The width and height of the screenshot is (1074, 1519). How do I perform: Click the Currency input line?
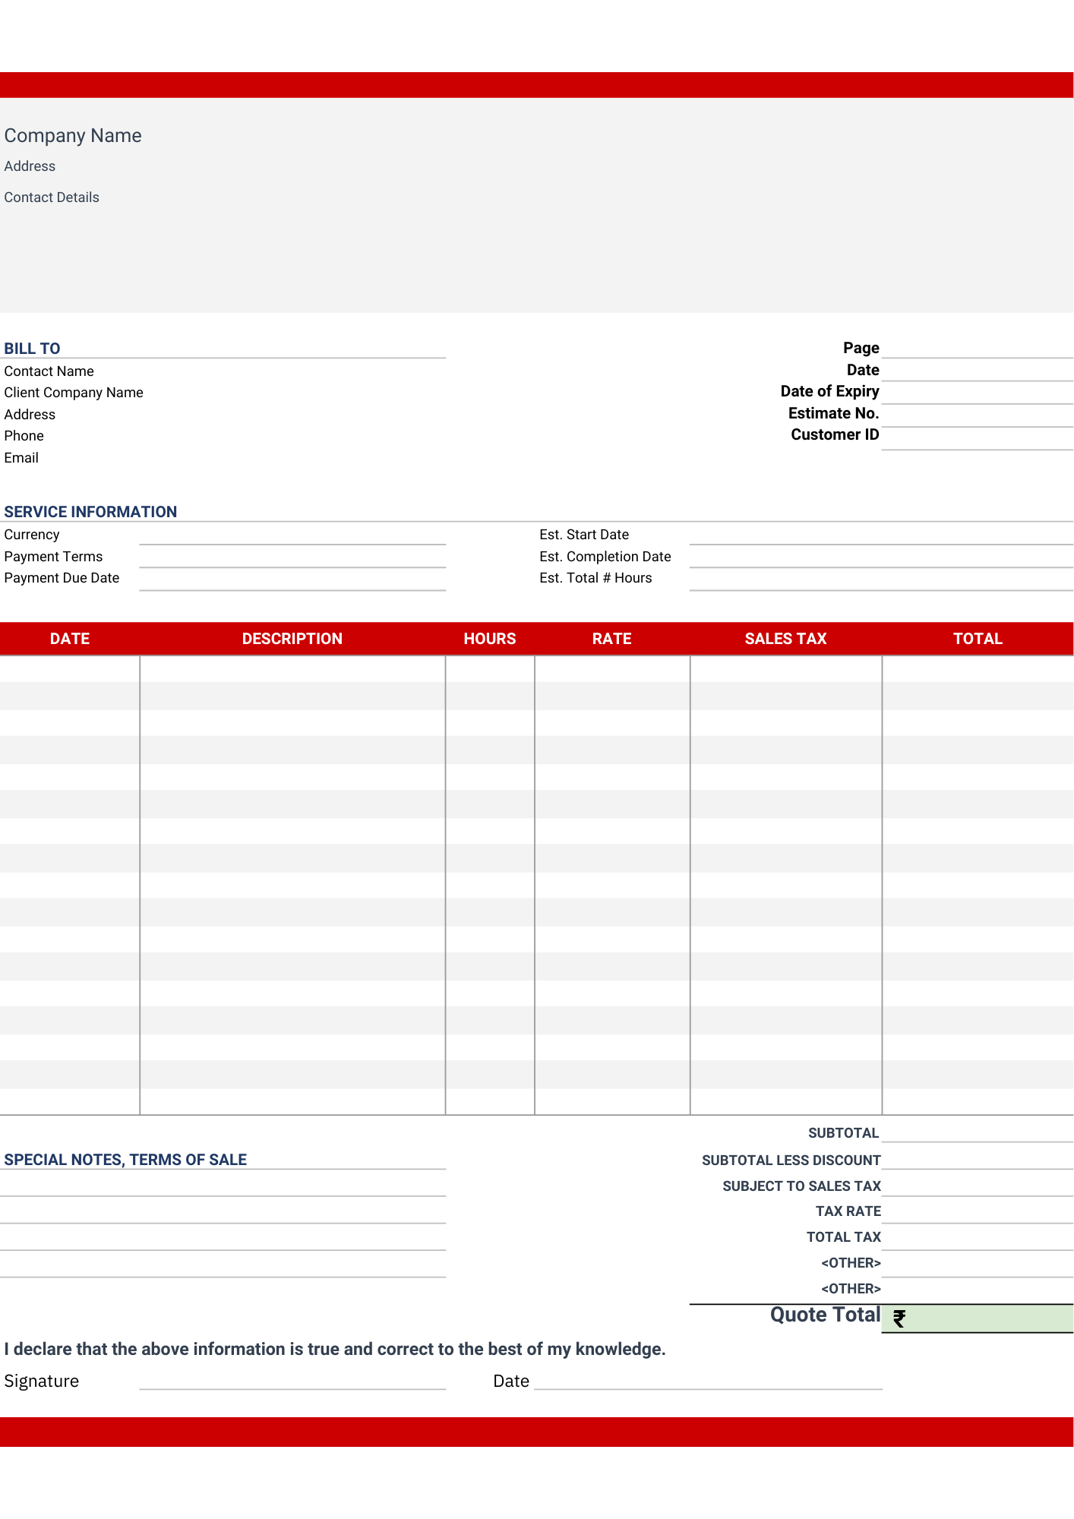(292, 535)
